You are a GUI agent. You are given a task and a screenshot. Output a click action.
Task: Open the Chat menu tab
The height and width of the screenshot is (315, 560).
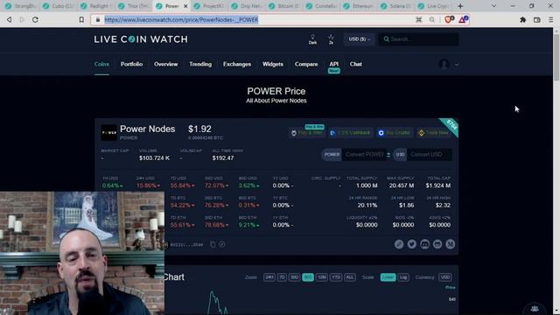(356, 64)
